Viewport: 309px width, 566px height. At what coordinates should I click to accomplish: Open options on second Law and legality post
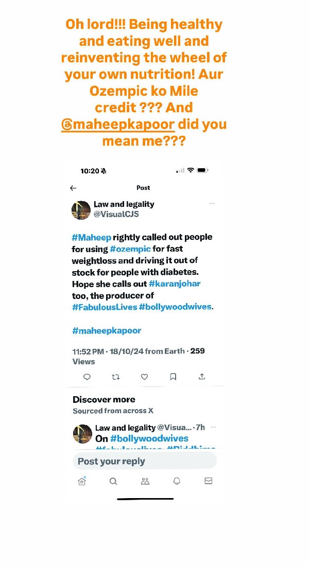(213, 427)
